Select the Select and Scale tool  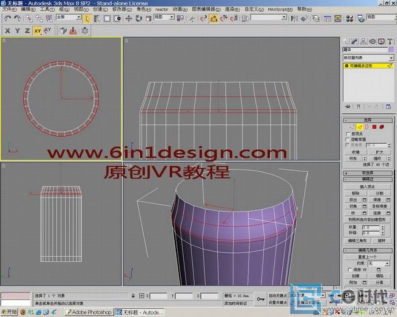pos(148,18)
